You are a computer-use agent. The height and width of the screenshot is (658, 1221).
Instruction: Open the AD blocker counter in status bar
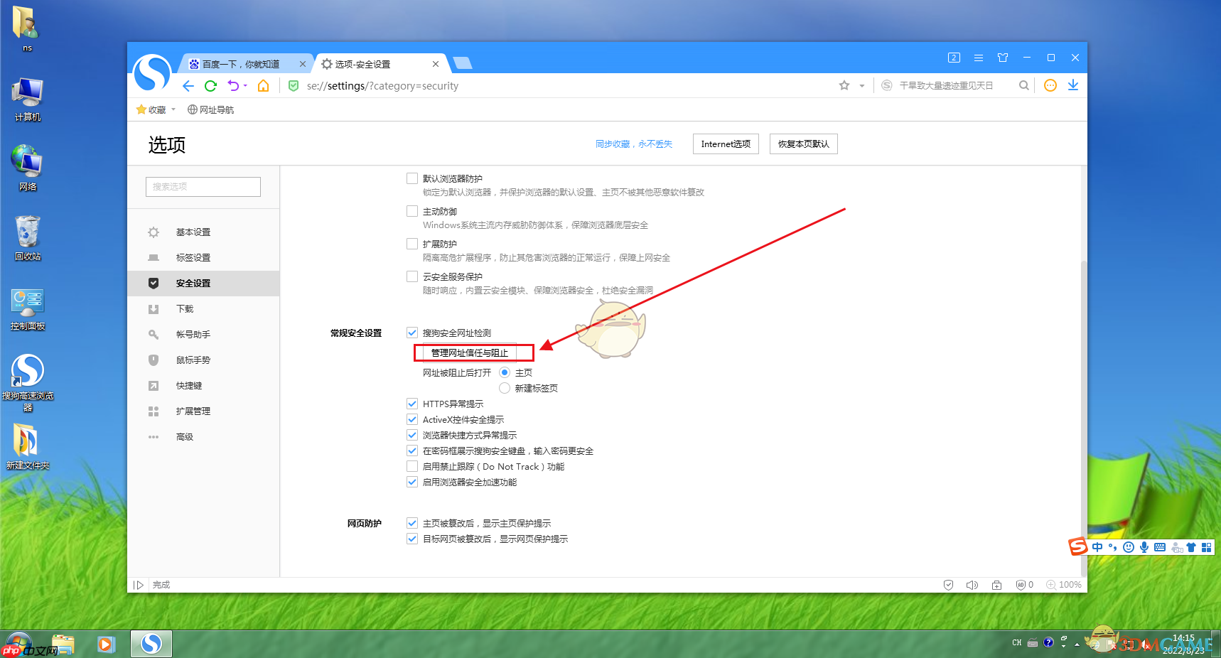pos(1023,584)
